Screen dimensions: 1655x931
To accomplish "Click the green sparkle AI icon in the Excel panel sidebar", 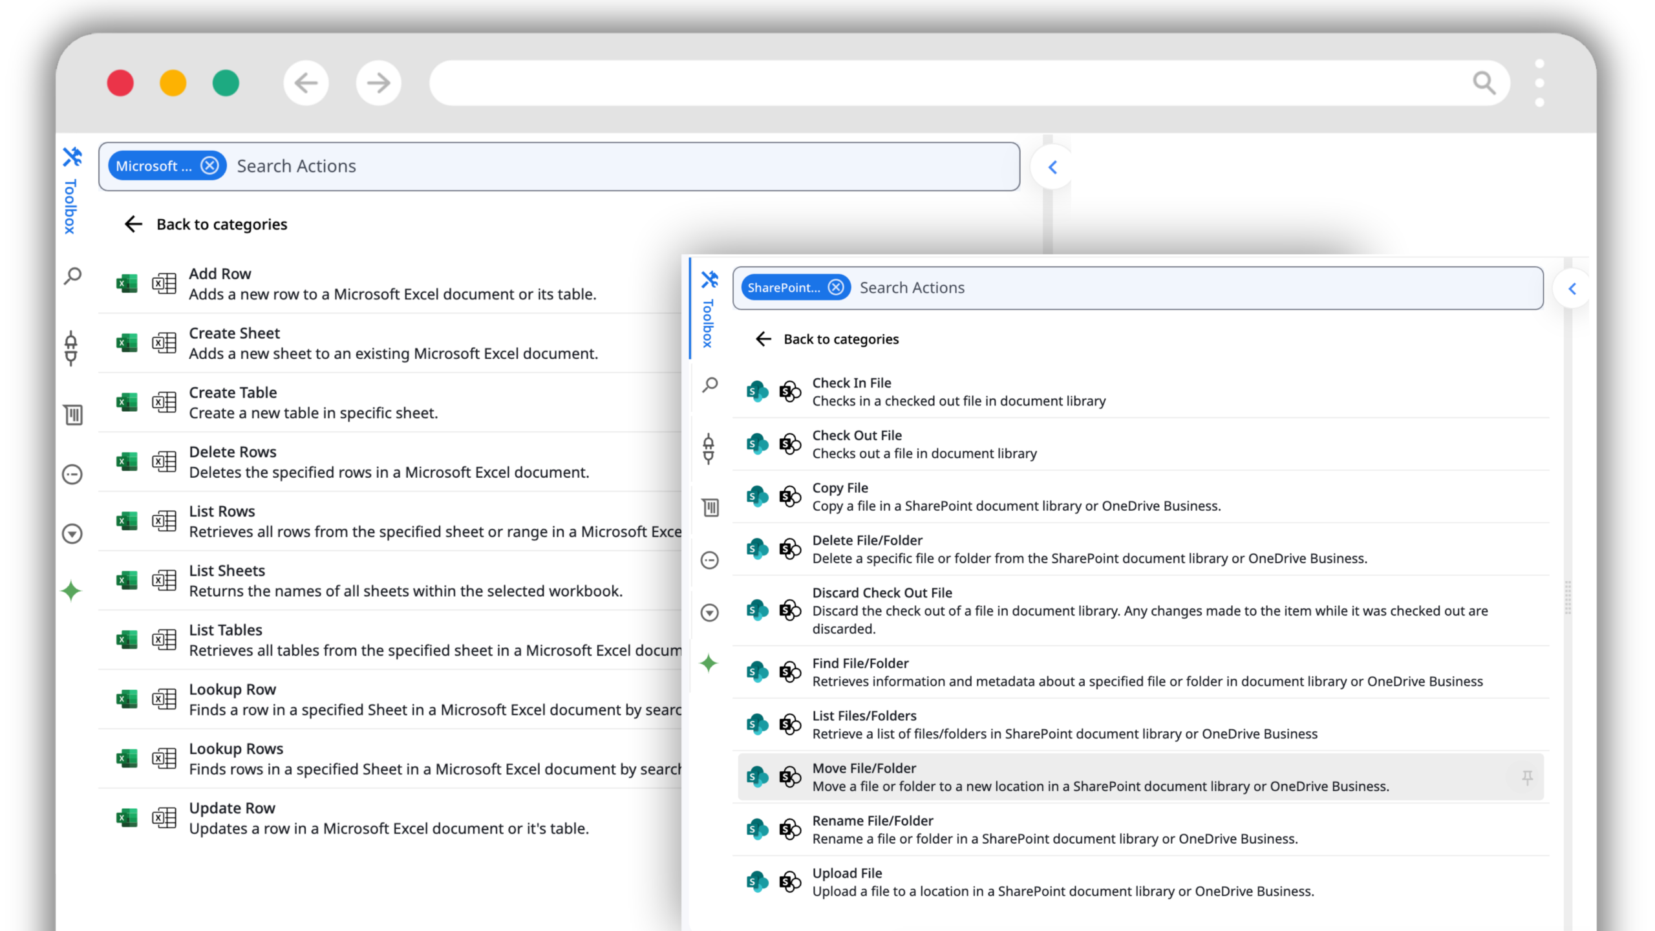I will (x=71, y=591).
